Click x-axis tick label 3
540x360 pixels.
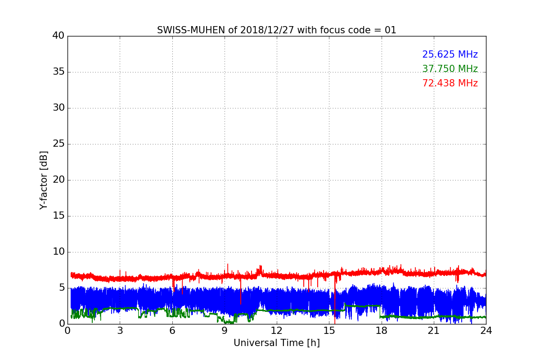point(120,331)
